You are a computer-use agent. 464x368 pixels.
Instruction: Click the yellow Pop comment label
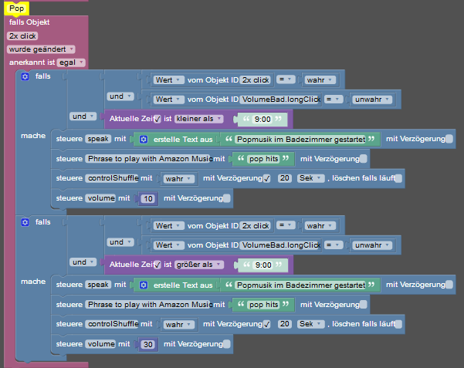pyautogui.click(x=16, y=8)
